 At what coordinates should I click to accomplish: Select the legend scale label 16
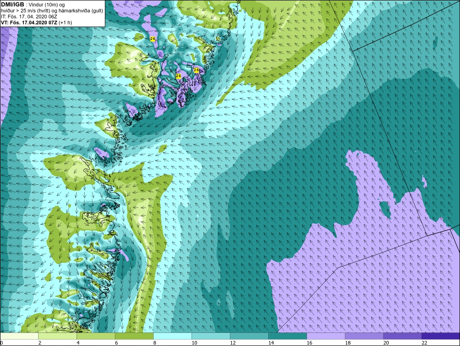(x=309, y=343)
